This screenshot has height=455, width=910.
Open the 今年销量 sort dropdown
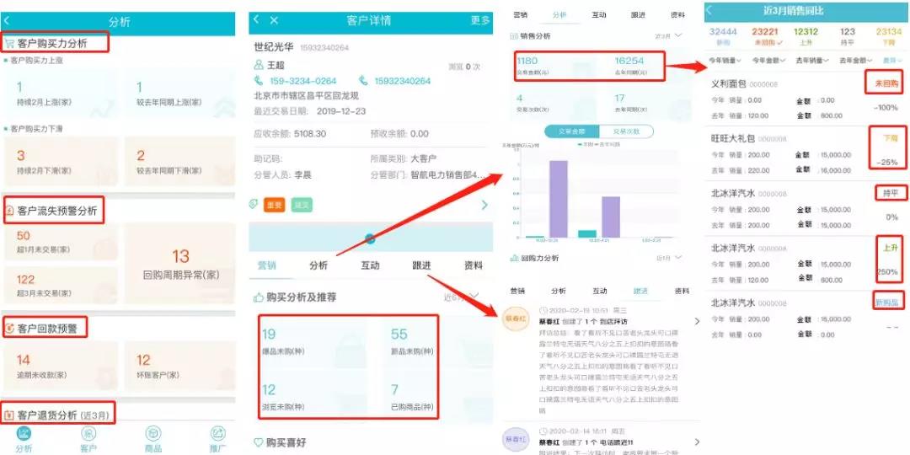[x=727, y=61]
